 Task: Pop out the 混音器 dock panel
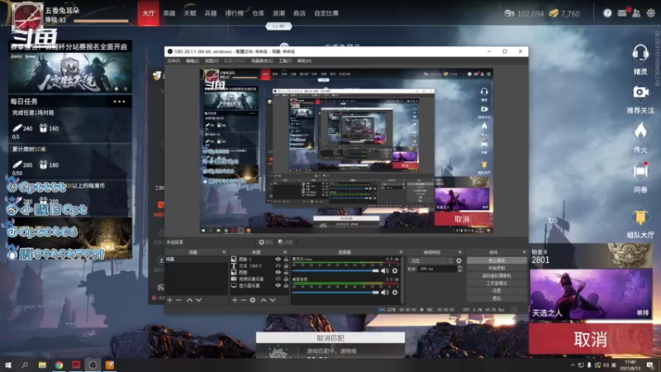point(401,252)
